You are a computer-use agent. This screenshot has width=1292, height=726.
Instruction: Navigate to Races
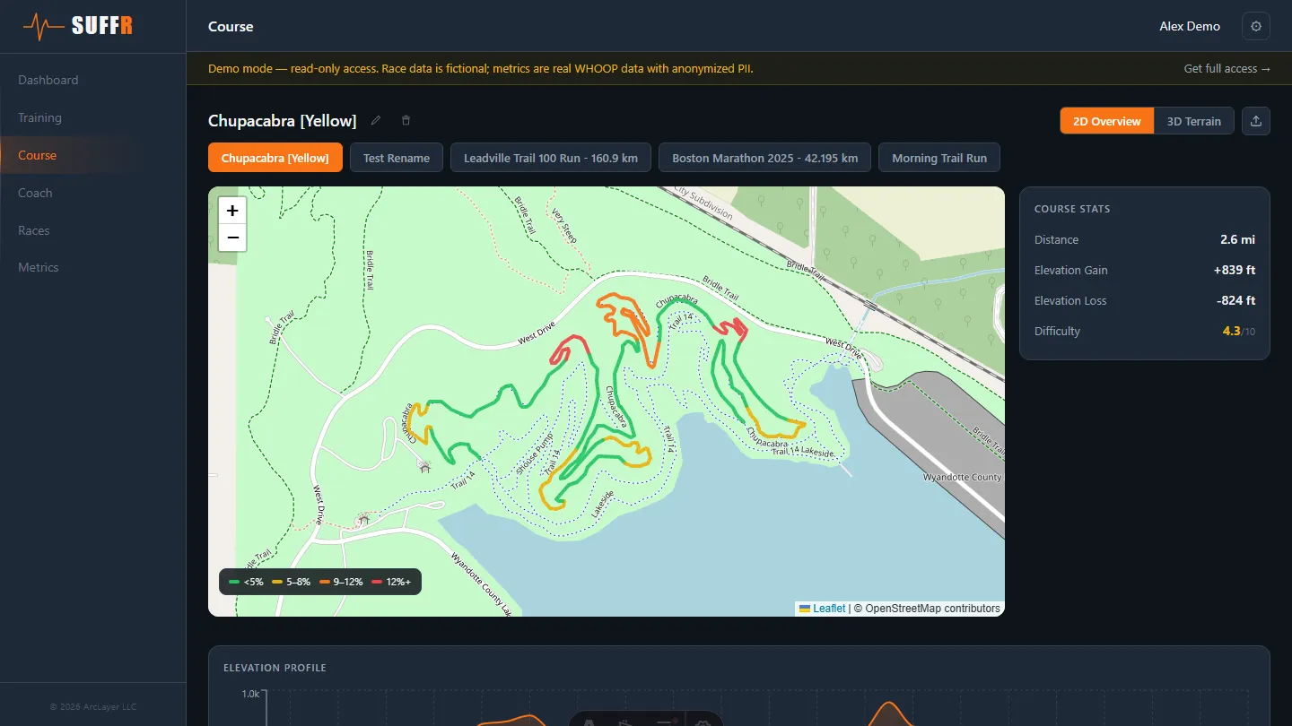tap(34, 230)
